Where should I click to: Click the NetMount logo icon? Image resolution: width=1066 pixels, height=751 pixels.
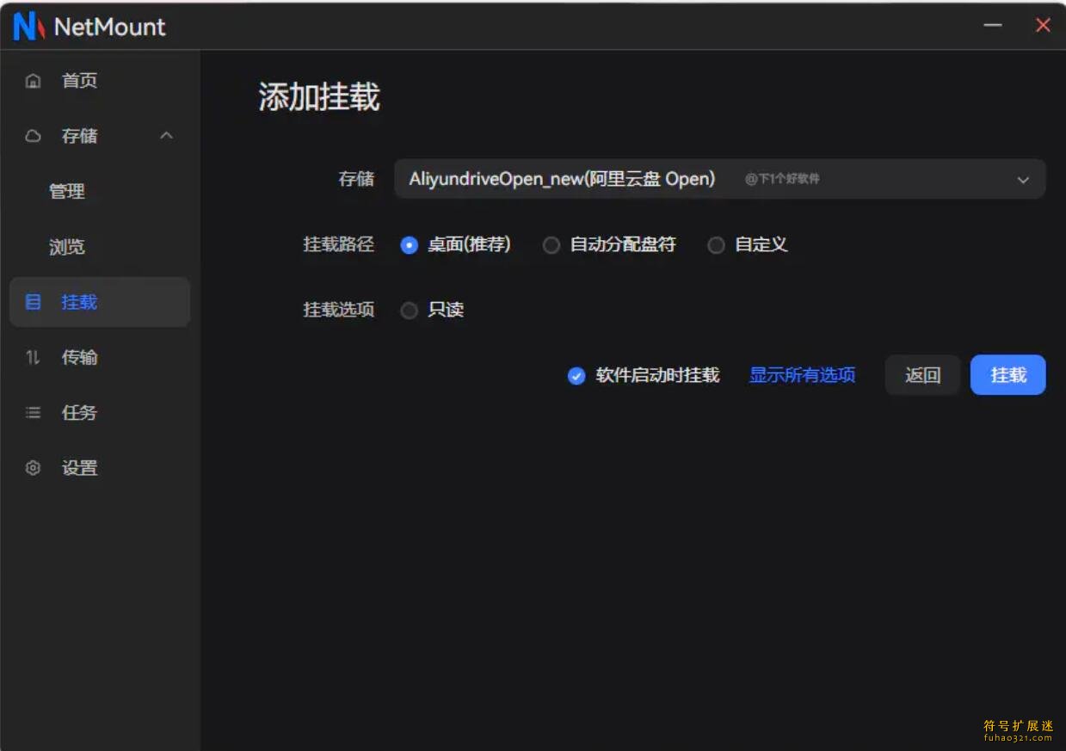click(x=28, y=27)
